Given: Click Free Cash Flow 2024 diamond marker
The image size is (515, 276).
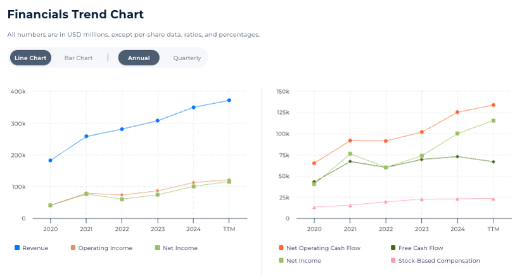Looking at the screenshot, I should pyautogui.click(x=457, y=156).
